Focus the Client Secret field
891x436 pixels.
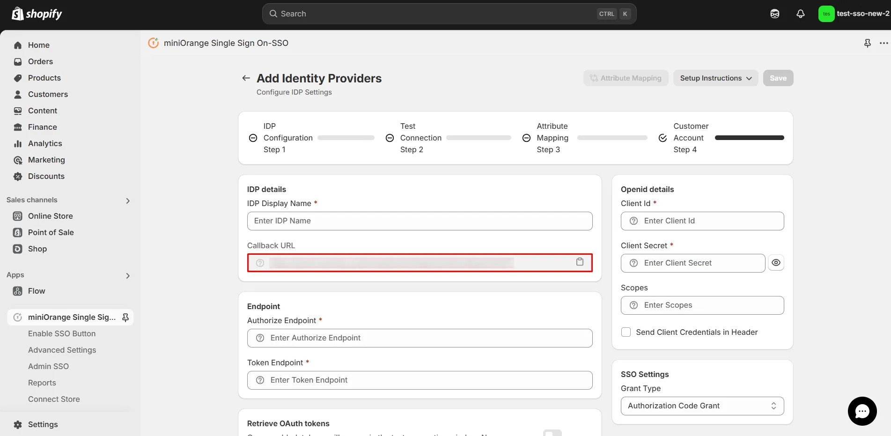pyautogui.click(x=693, y=263)
